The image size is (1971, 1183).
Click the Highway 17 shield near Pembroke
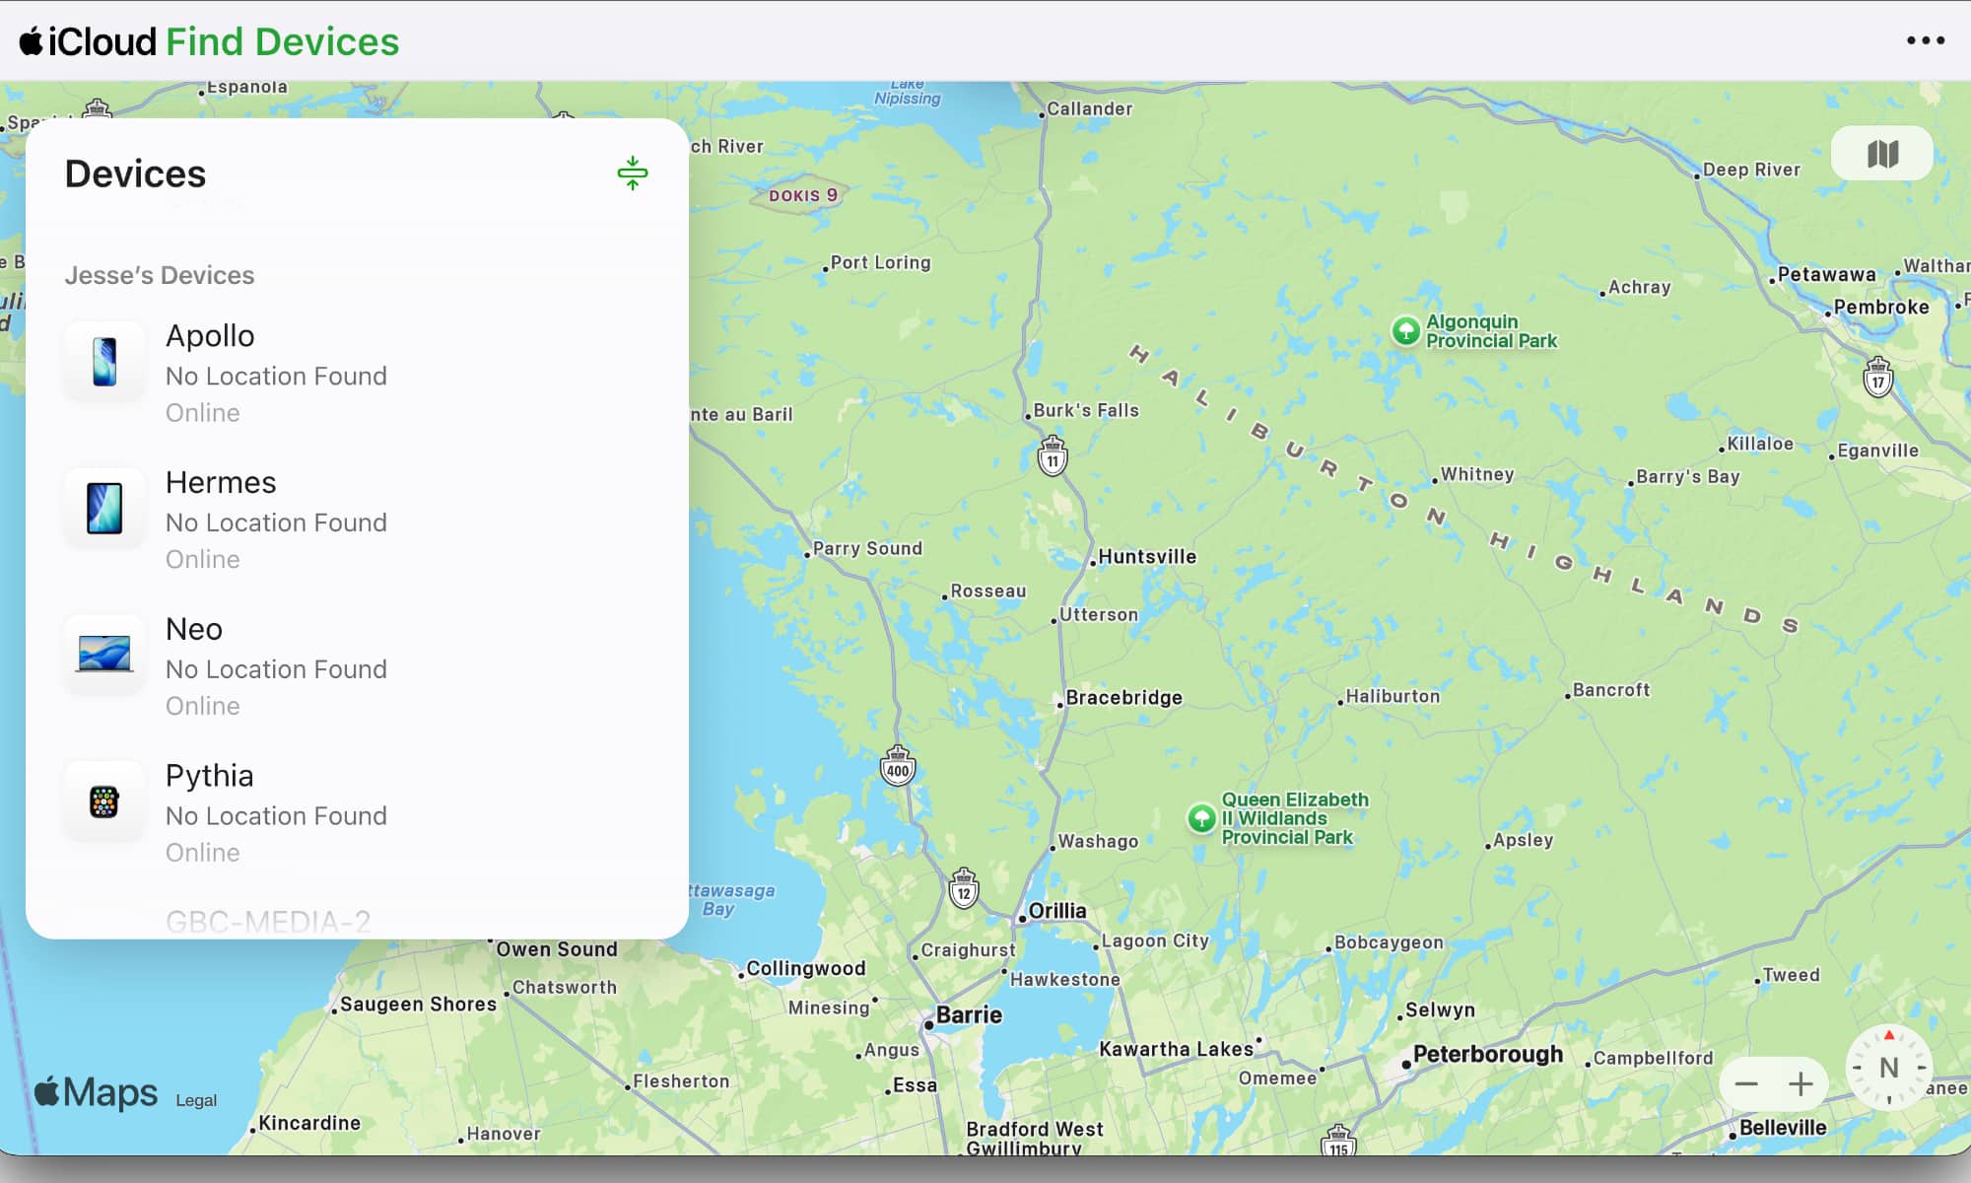(x=1878, y=377)
